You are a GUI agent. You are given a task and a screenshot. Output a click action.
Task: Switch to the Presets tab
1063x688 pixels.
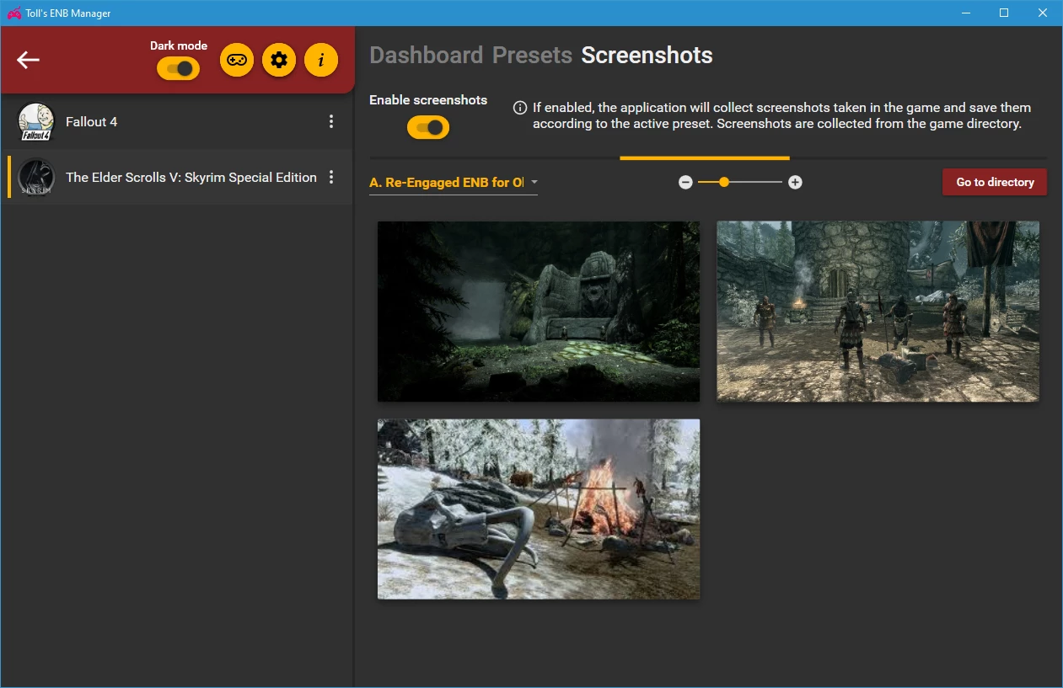tap(533, 56)
